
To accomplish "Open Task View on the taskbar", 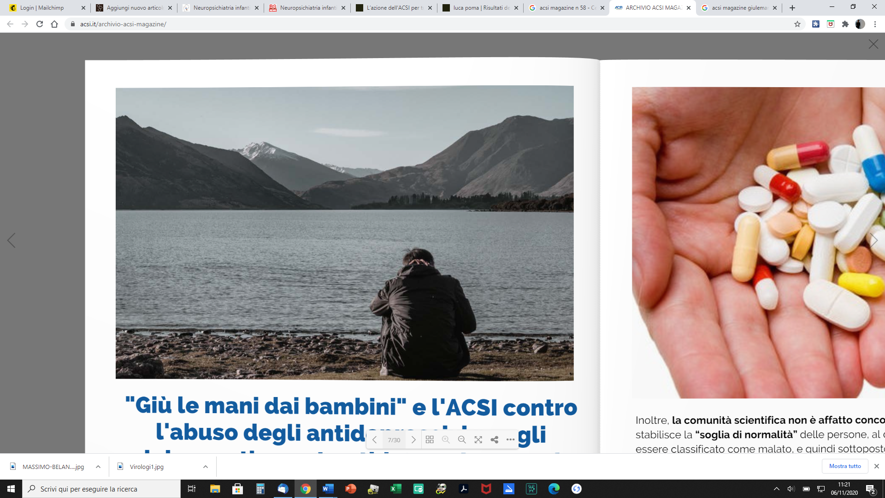I will [192, 489].
